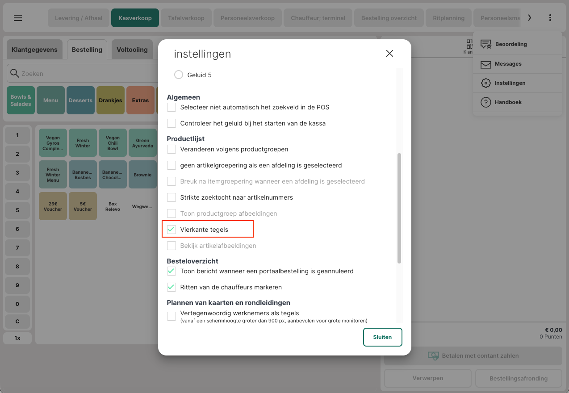Go to the Chauffeur; terminal tab
This screenshot has width=569, height=393.
(318, 18)
